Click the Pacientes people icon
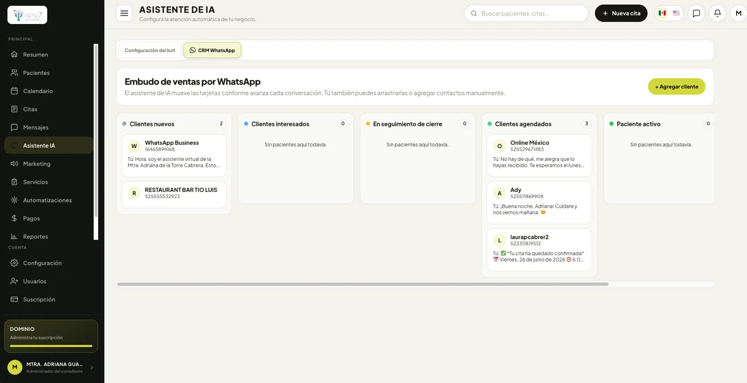 14,72
